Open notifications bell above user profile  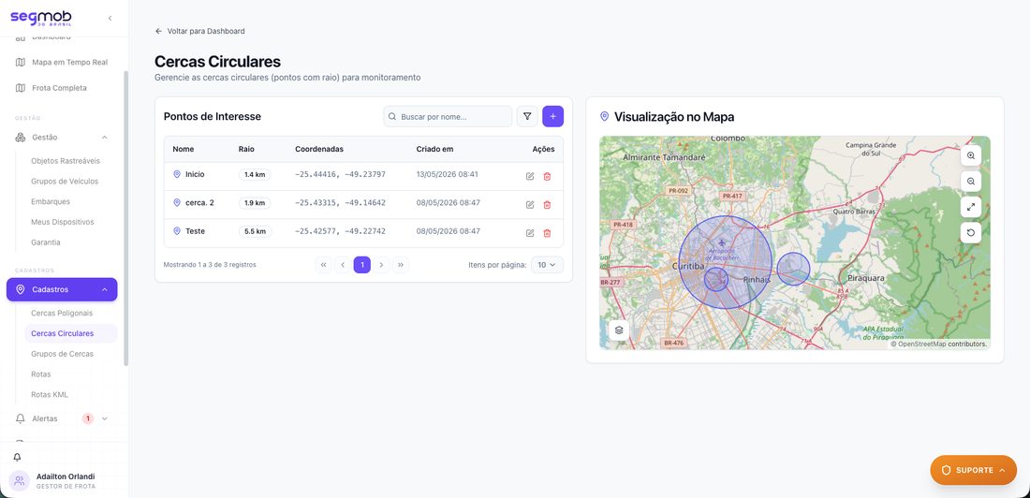coord(17,457)
